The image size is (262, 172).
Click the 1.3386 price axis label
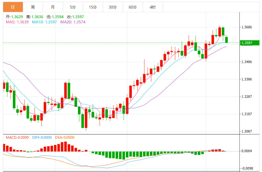pos(247,79)
